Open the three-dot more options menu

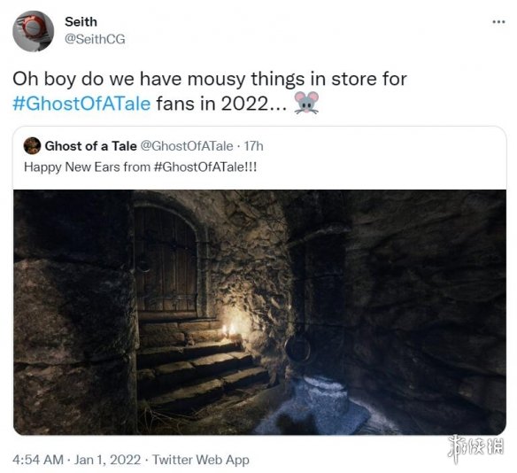click(498, 22)
